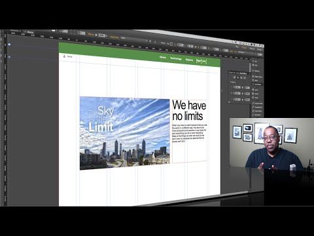Image resolution: width=314 pixels, height=236 pixels.
Task: Click the Sign Up button in navigation bar
Action: click(201, 61)
